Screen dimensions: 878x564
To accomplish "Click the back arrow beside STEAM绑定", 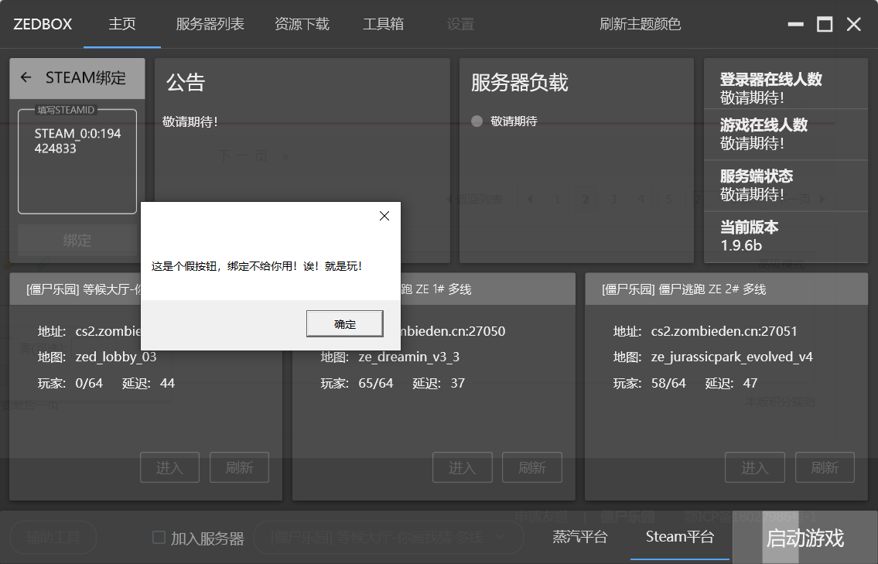I will (26, 77).
